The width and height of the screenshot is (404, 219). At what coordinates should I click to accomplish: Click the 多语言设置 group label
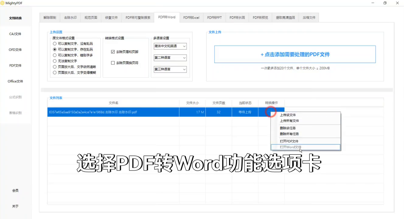(x=161, y=38)
